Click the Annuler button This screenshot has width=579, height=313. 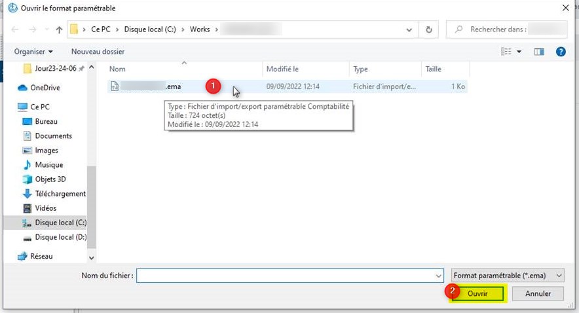pos(538,294)
